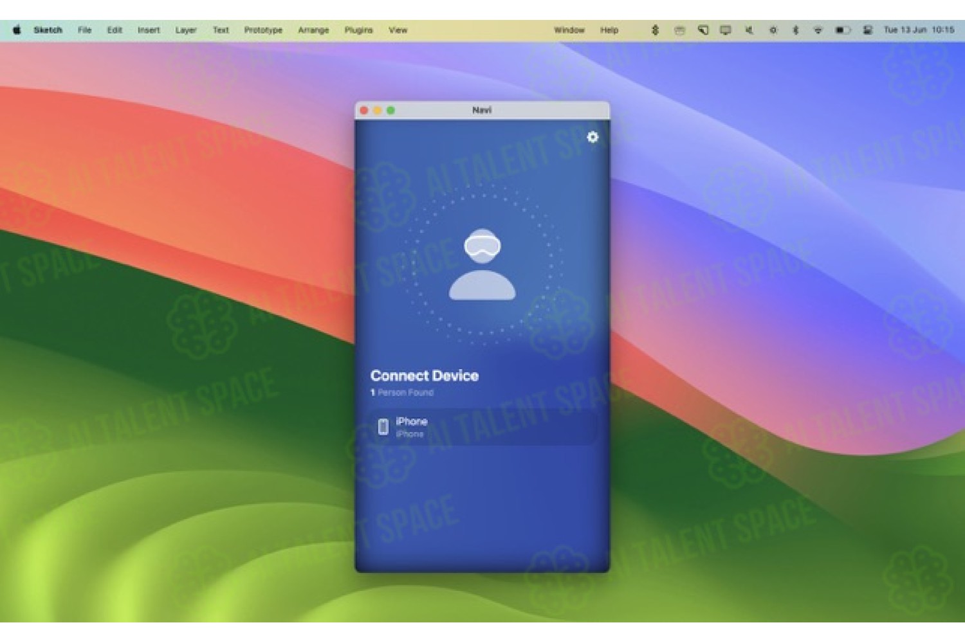
Task: Click the Navi window title
Action: coord(482,110)
